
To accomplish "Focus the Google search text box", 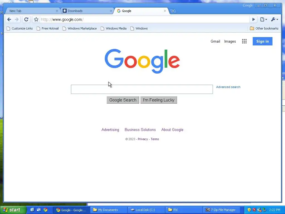I will (142, 89).
